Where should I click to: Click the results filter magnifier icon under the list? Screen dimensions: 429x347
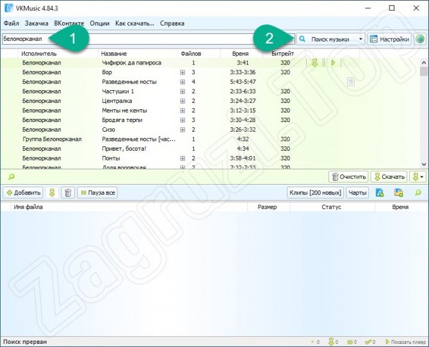(x=12, y=177)
